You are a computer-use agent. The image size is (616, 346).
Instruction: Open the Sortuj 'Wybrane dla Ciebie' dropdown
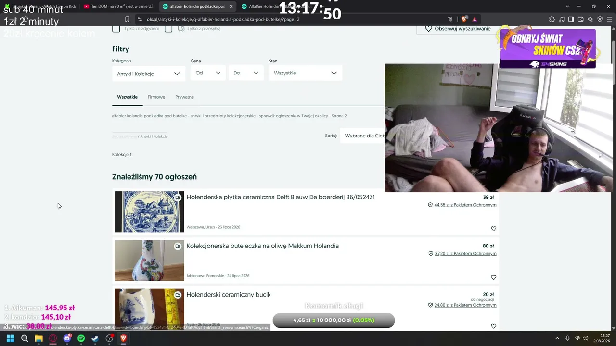click(362, 136)
